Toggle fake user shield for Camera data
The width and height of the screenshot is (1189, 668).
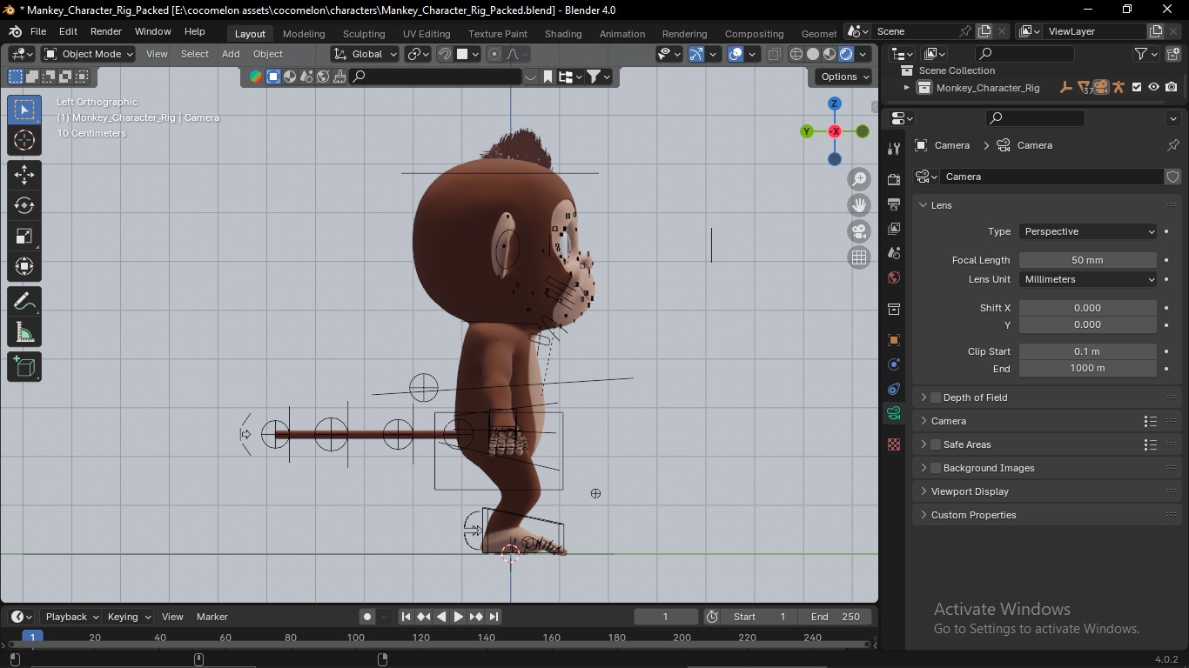click(x=1173, y=177)
